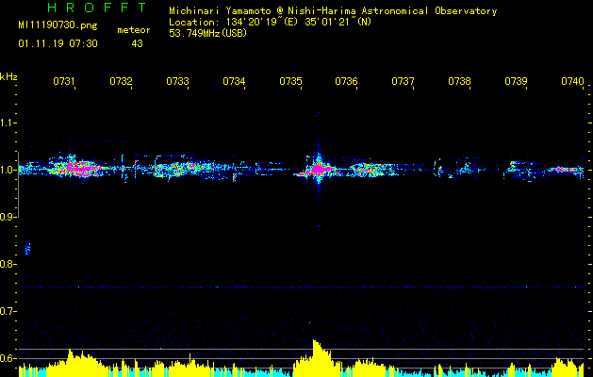Screen dimensions: 593x377
Task: Click the small blue signal blob near 0.83 kHz
Action: 27,249
